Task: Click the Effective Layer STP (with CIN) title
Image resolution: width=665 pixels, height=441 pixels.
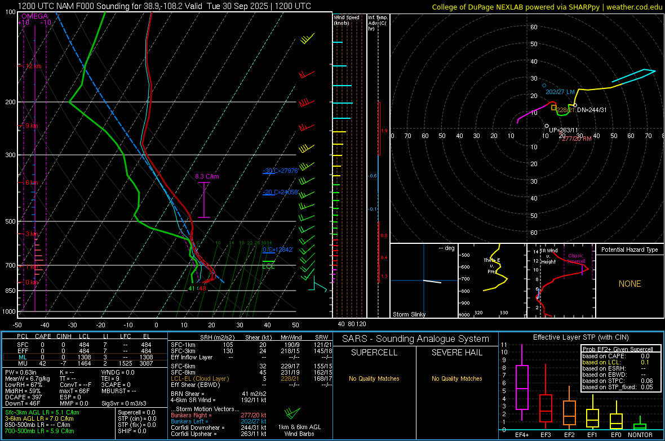Action: (580, 337)
